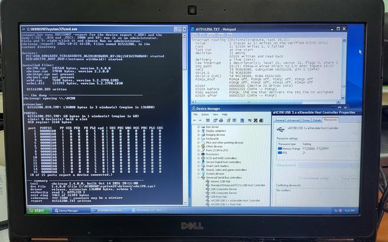Screen dimensions: 388x242
Task: Click the Uninstall (X) icon in Device Manager toolbar
Action: click(x=256, y=121)
